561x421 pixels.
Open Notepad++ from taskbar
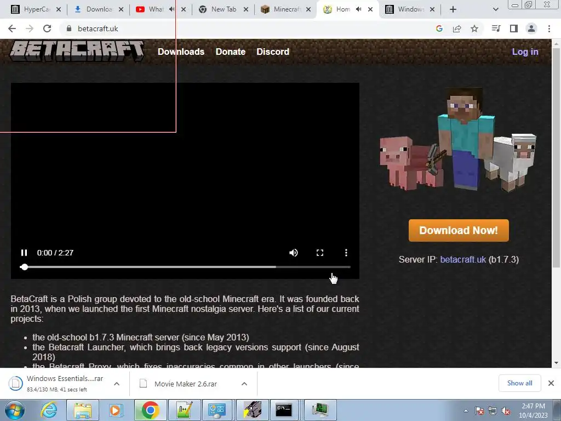tap(185, 410)
